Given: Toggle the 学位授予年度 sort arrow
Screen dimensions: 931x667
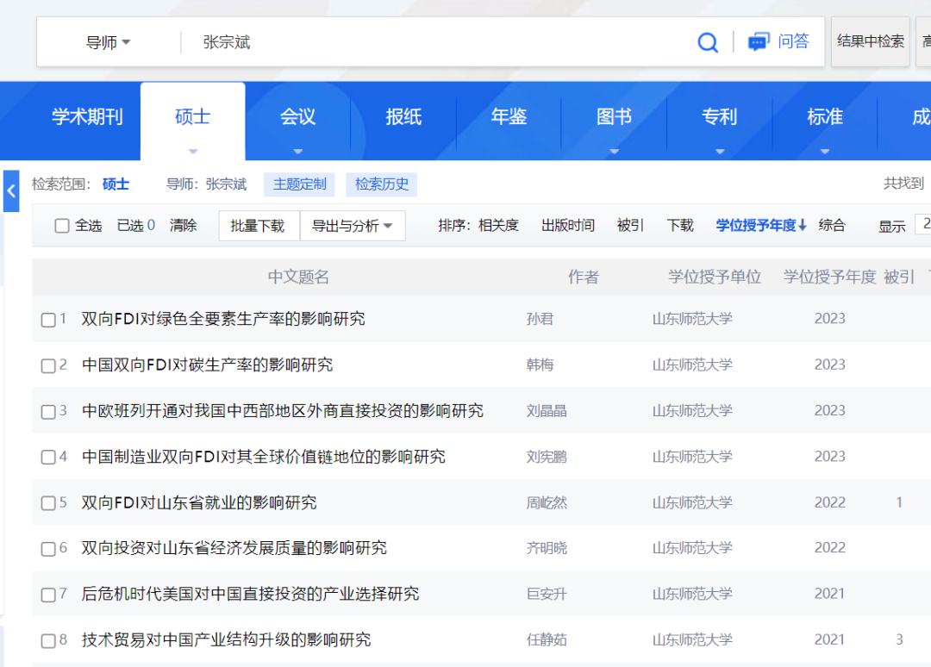Looking at the screenshot, I should click(803, 225).
